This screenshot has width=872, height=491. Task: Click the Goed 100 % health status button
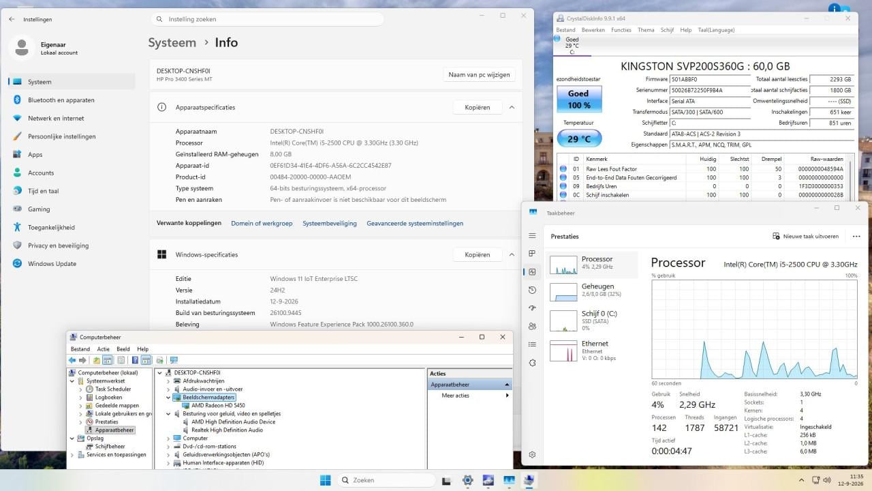pyautogui.click(x=578, y=99)
